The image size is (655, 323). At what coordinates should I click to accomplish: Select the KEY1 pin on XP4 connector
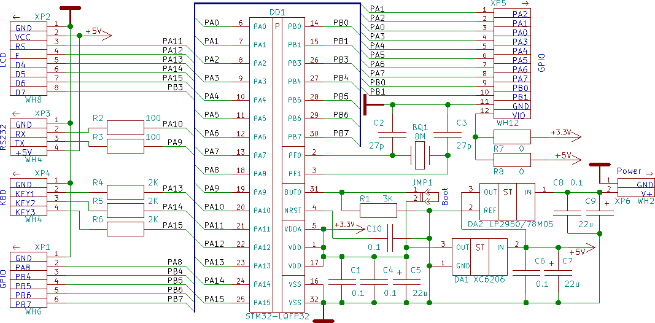pyautogui.click(x=25, y=193)
